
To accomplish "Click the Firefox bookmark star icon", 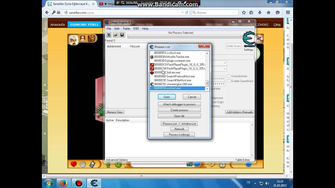I will coord(244,13).
